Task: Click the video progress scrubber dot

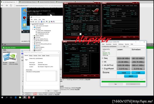Action: (x=22, y=30)
